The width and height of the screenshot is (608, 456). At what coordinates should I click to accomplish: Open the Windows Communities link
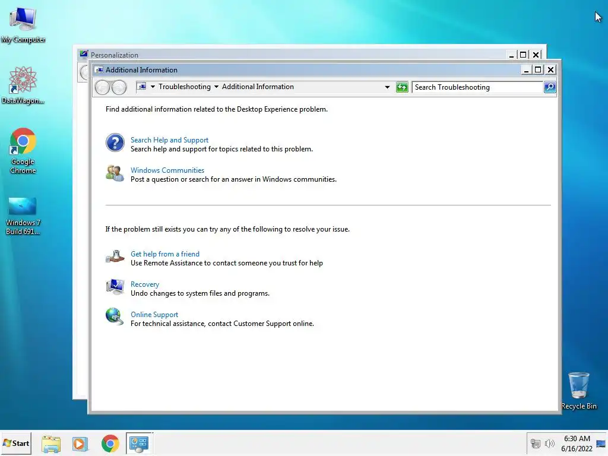167,170
